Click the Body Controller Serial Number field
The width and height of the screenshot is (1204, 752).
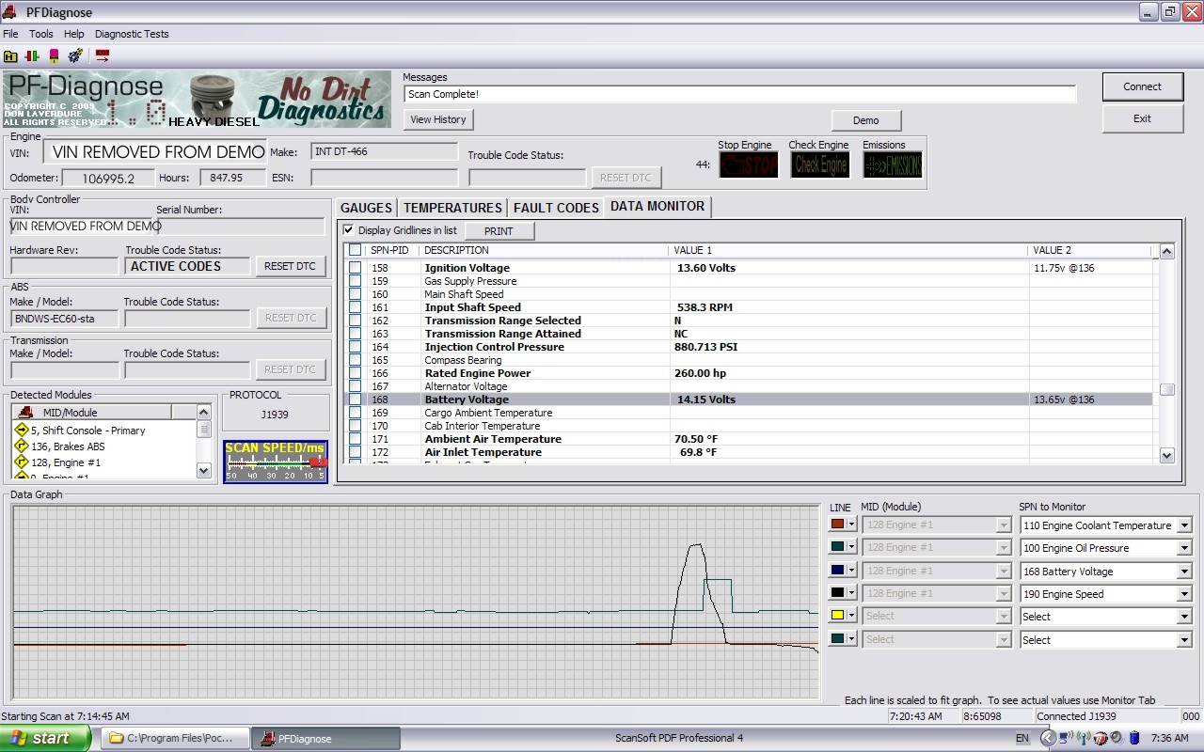pos(242,226)
